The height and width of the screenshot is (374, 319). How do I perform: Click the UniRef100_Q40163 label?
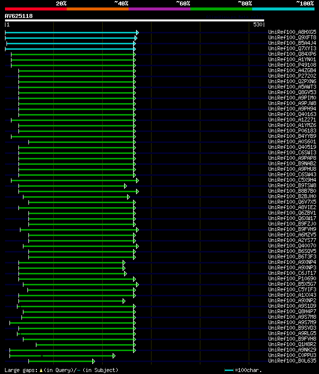(x=292, y=114)
